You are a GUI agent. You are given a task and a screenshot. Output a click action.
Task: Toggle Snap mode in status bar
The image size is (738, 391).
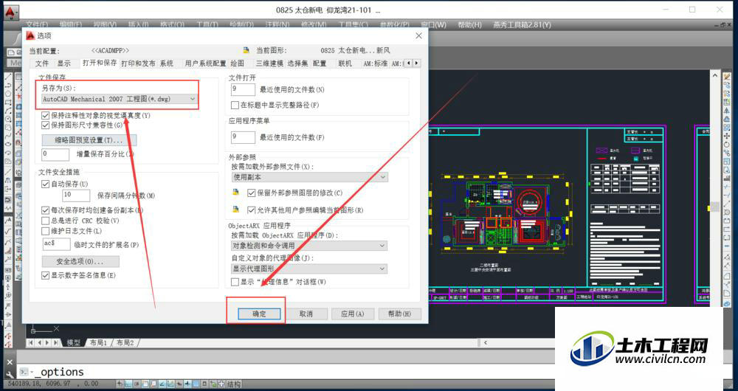point(120,384)
